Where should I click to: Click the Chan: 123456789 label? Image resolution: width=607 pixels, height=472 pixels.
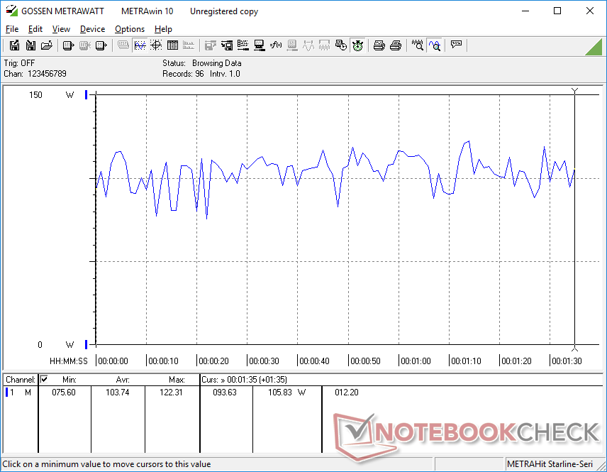(35, 74)
